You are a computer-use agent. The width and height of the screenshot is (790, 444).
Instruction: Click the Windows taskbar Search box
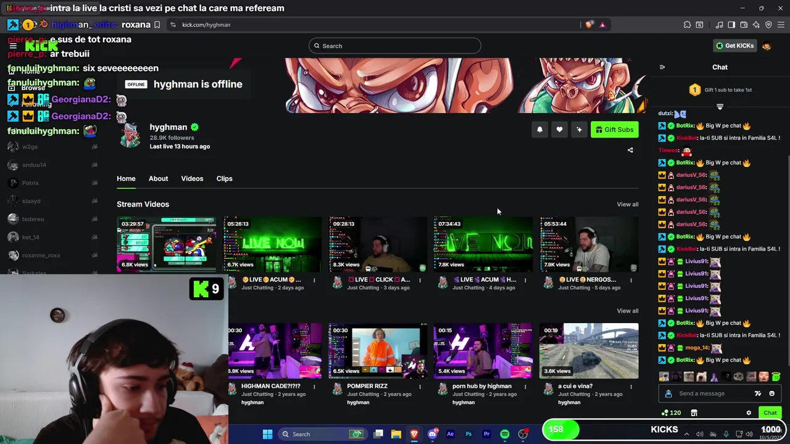(x=322, y=434)
